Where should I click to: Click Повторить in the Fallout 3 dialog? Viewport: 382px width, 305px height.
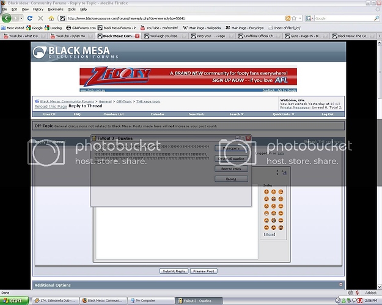(x=231, y=148)
